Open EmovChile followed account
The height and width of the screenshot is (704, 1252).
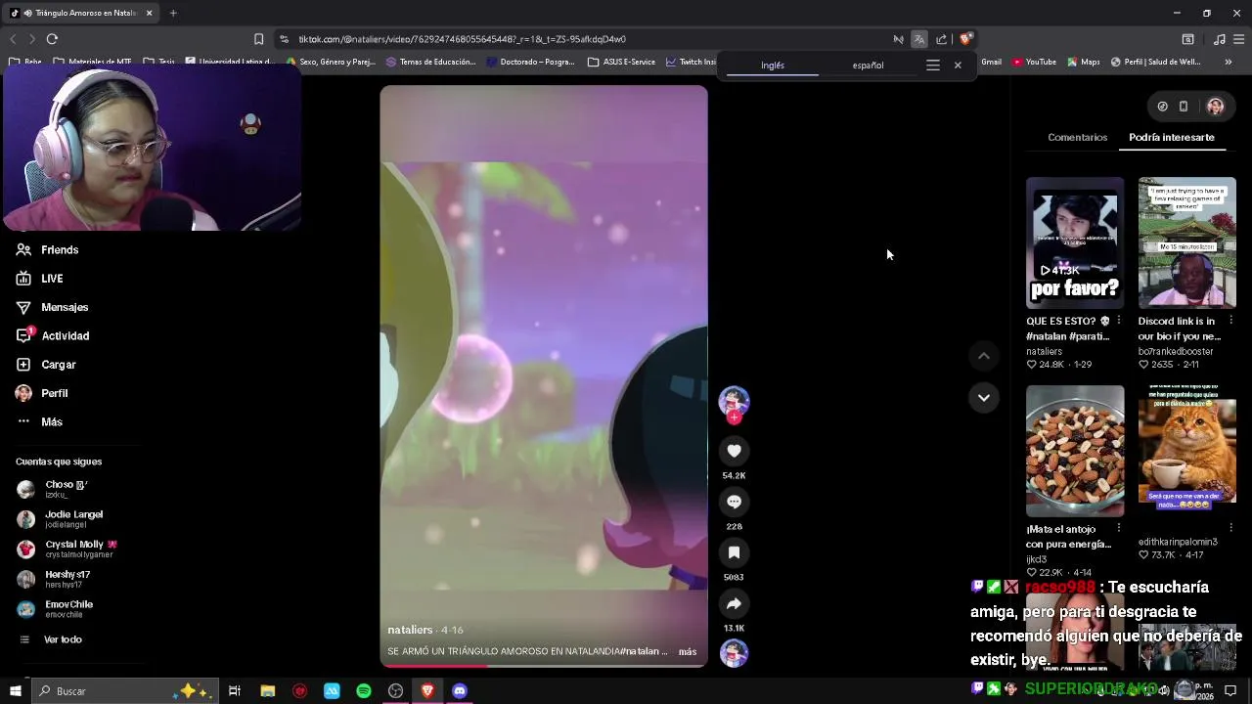click(x=56, y=609)
